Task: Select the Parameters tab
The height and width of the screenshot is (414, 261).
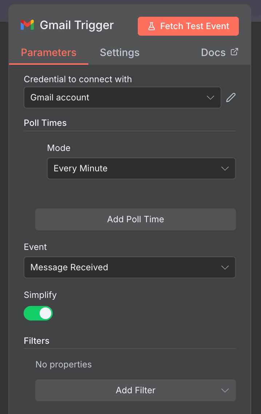Action: coord(49,52)
